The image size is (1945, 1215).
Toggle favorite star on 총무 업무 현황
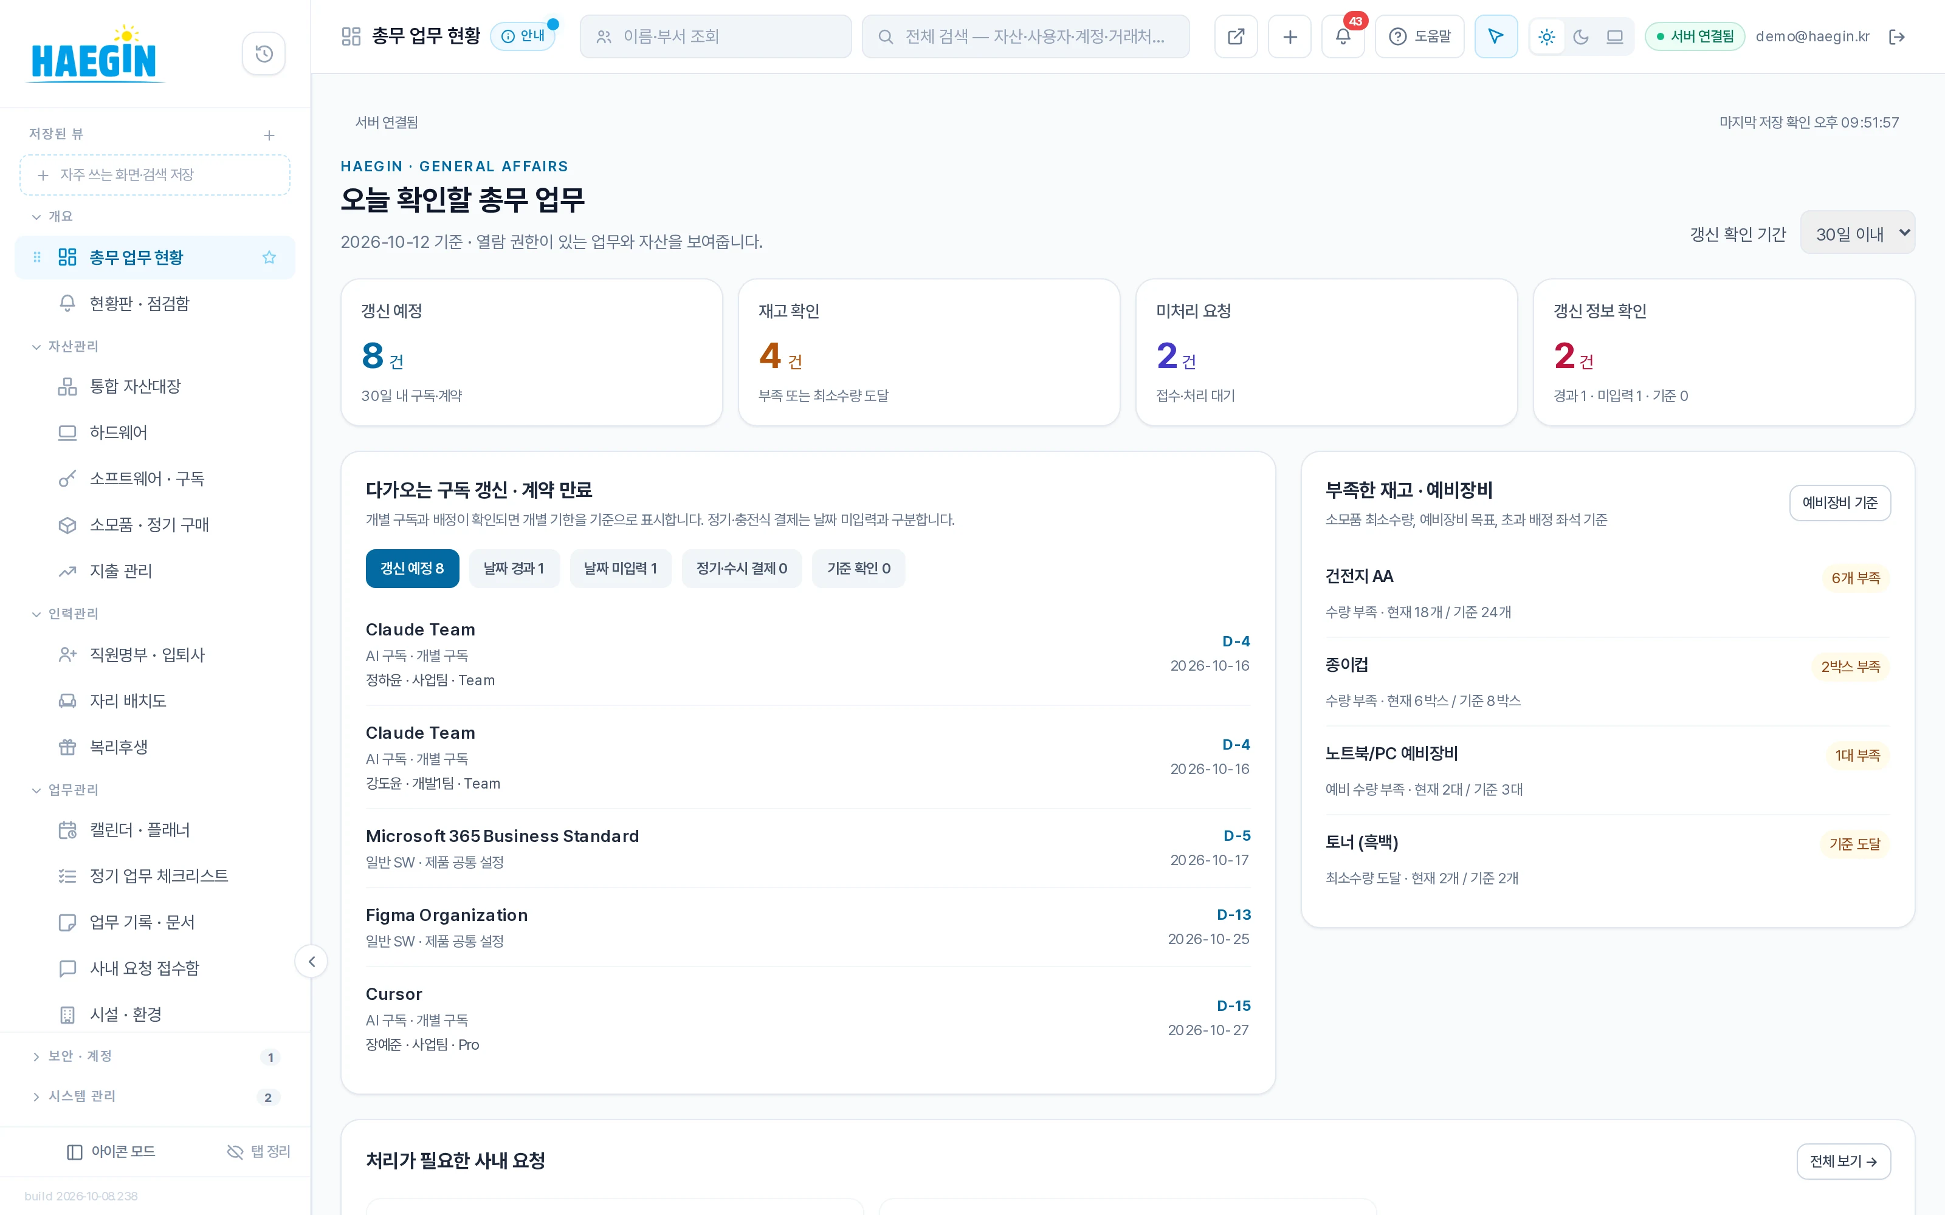[x=269, y=257]
